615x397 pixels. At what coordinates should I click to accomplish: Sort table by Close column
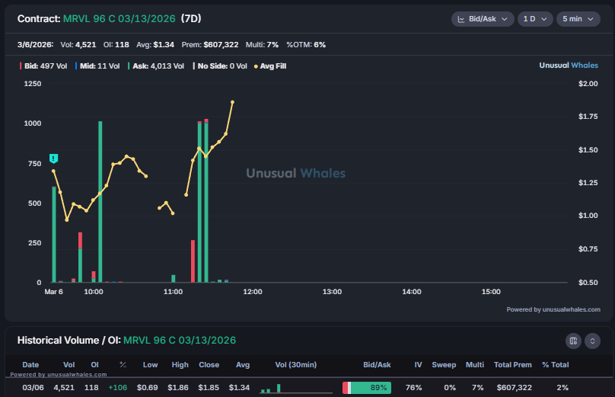coord(209,364)
